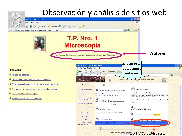Open 'Célula animal y célula vegetal' link
Screen dimensions: 182x136
click(25, 94)
